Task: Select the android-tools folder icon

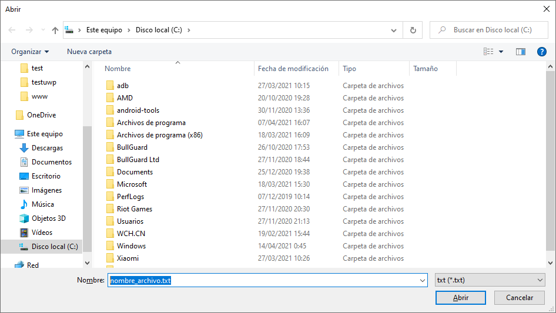Action: point(110,110)
